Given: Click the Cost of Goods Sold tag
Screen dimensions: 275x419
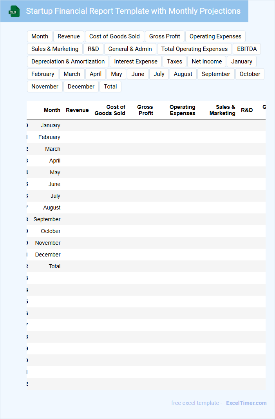Looking at the screenshot, I should (114, 36).
